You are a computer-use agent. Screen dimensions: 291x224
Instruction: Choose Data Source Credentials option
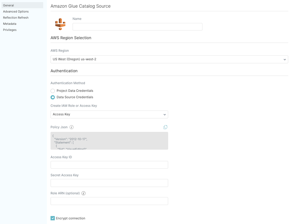click(x=53, y=97)
